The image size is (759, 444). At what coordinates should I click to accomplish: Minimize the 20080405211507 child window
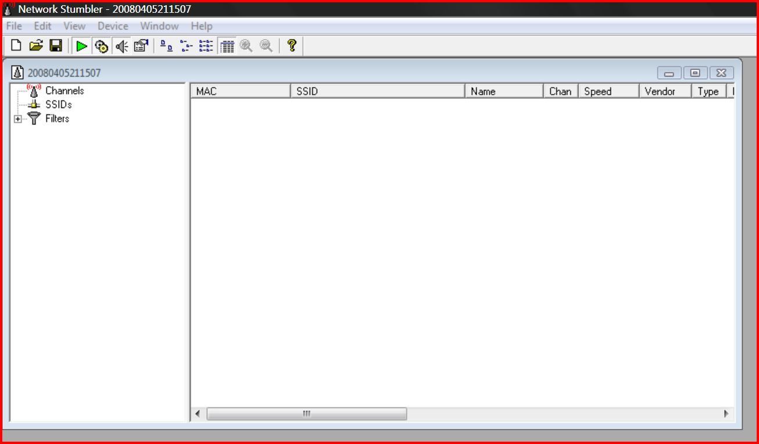tap(670, 73)
